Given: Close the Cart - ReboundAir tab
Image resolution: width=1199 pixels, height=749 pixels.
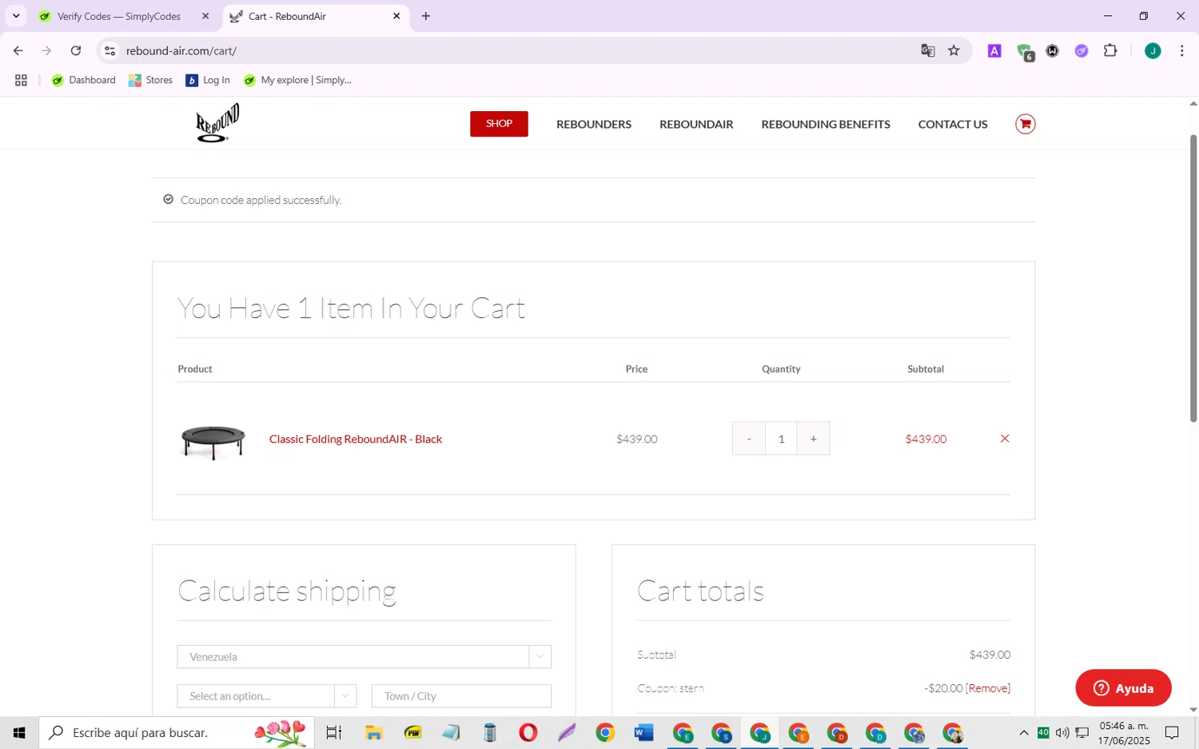Looking at the screenshot, I should coord(396,16).
